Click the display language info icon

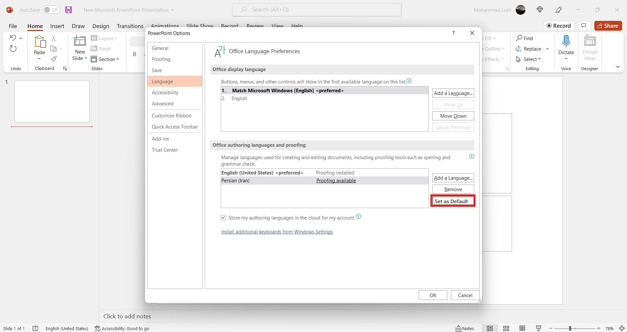pyautogui.click(x=409, y=81)
